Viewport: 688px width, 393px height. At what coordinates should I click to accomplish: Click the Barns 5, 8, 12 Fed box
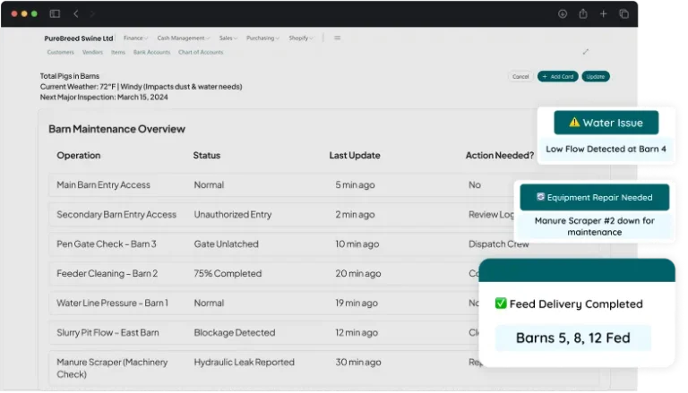point(573,337)
